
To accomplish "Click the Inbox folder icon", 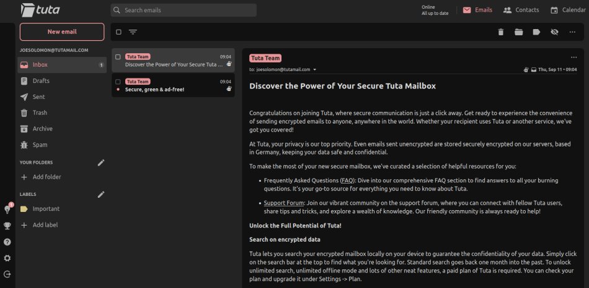I will pyautogui.click(x=24, y=65).
